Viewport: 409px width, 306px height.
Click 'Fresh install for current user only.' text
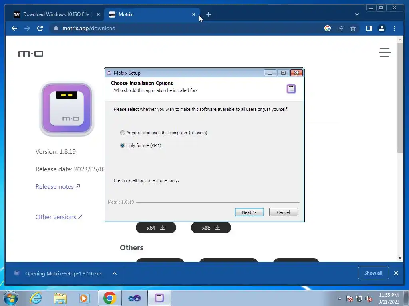click(x=146, y=180)
